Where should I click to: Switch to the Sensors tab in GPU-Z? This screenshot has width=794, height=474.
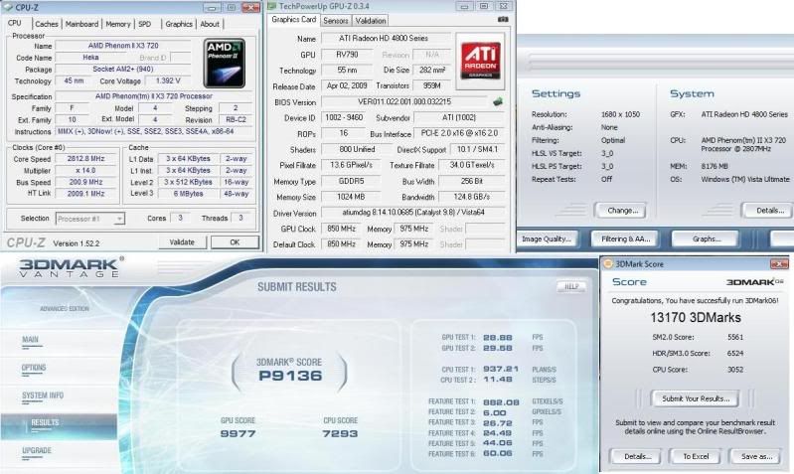(336, 20)
